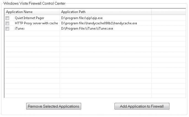Click divider between Name and Path headers
Image resolution: width=189 pixels, height=117 pixels.
tap(60, 12)
